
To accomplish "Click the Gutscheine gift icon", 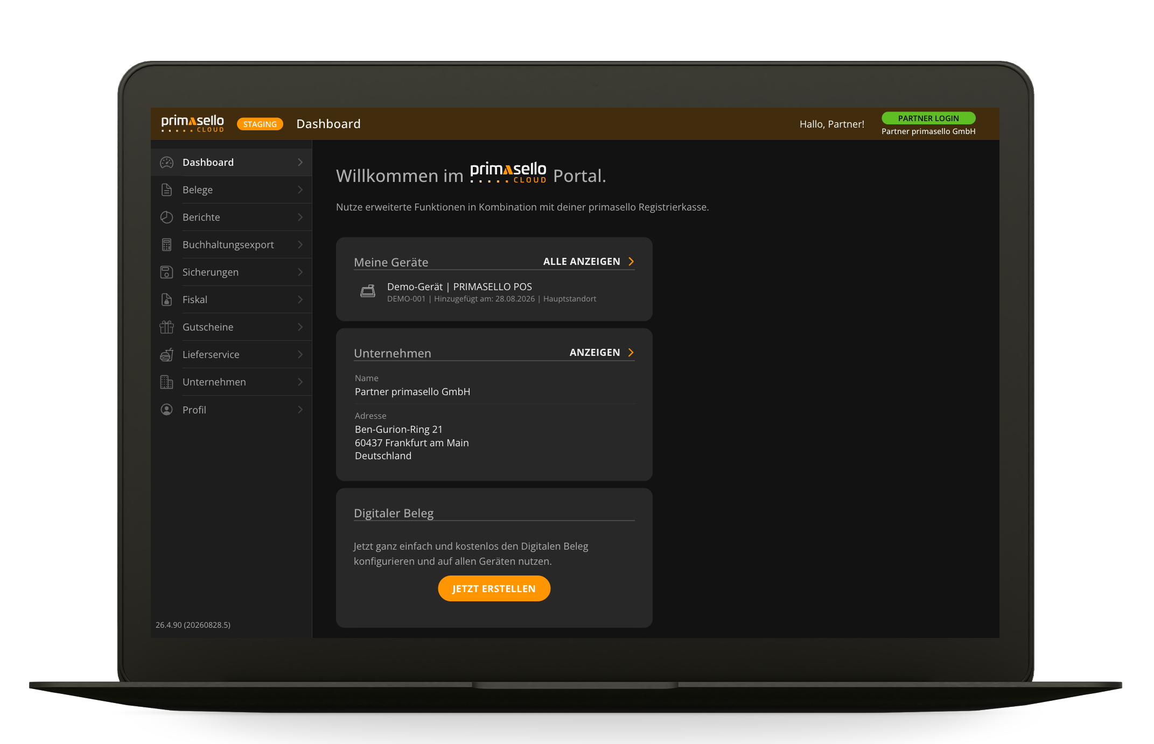I will click(167, 327).
